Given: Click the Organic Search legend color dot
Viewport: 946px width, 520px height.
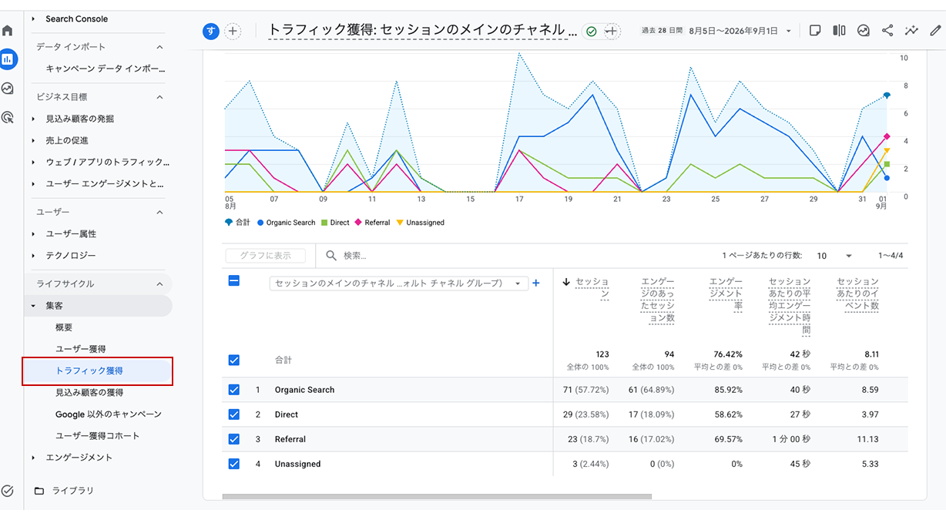Looking at the screenshot, I should [260, 223].
